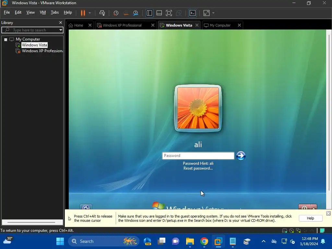Toggle the library sidebar view icon
Image resolution: width=332 pixels, height=249 pixels.
tap(149, 13)
